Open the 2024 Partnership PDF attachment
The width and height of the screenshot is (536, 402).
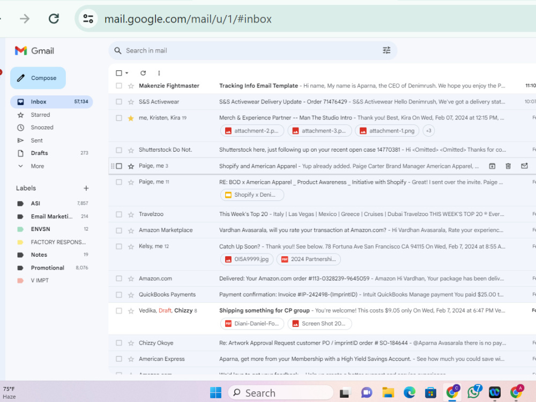point(309,259)
